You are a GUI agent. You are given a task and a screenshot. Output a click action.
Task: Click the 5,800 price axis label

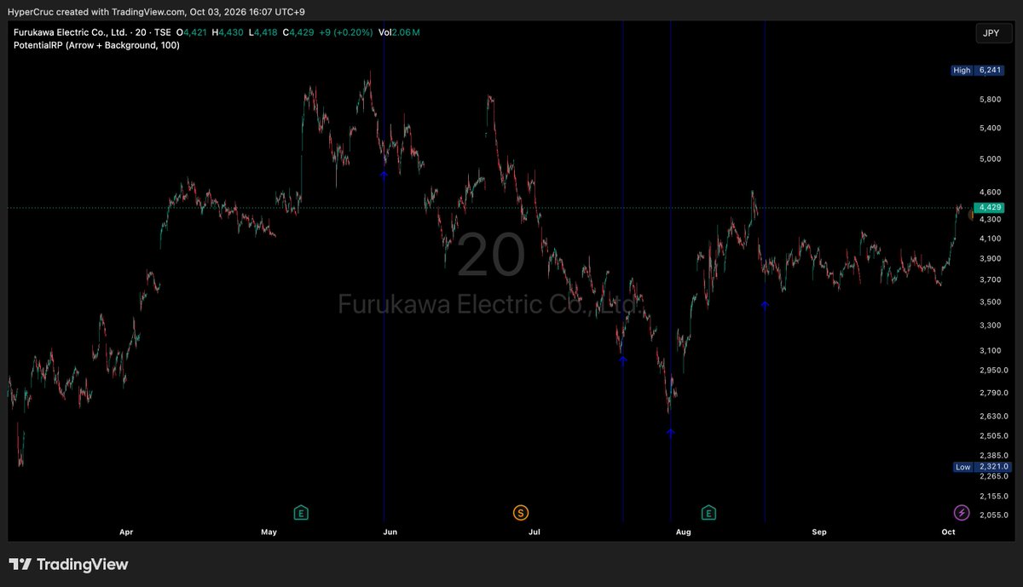coord(990,100)
